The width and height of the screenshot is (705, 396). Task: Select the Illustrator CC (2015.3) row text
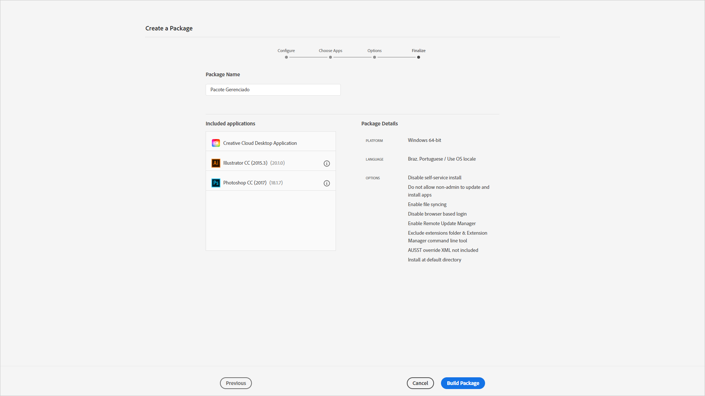(x=245, y=163)
